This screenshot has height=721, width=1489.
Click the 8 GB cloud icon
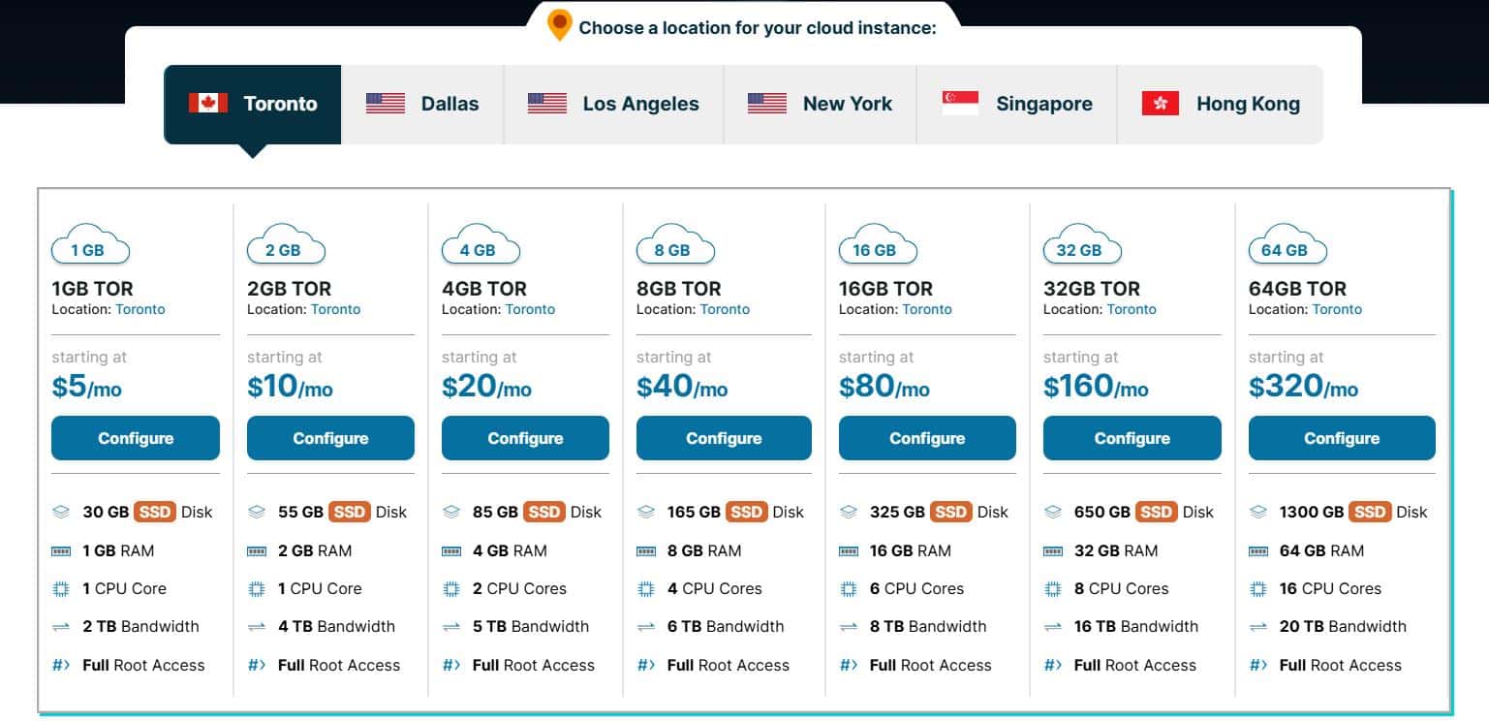[674, 245]
